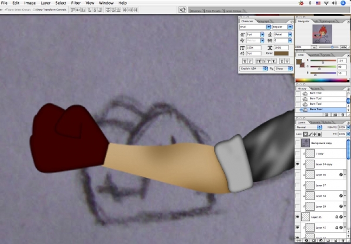The height and width of the screenshot is (244, 351).
Task: Click the Faux Italic button
Action: (x=250, y=61)
